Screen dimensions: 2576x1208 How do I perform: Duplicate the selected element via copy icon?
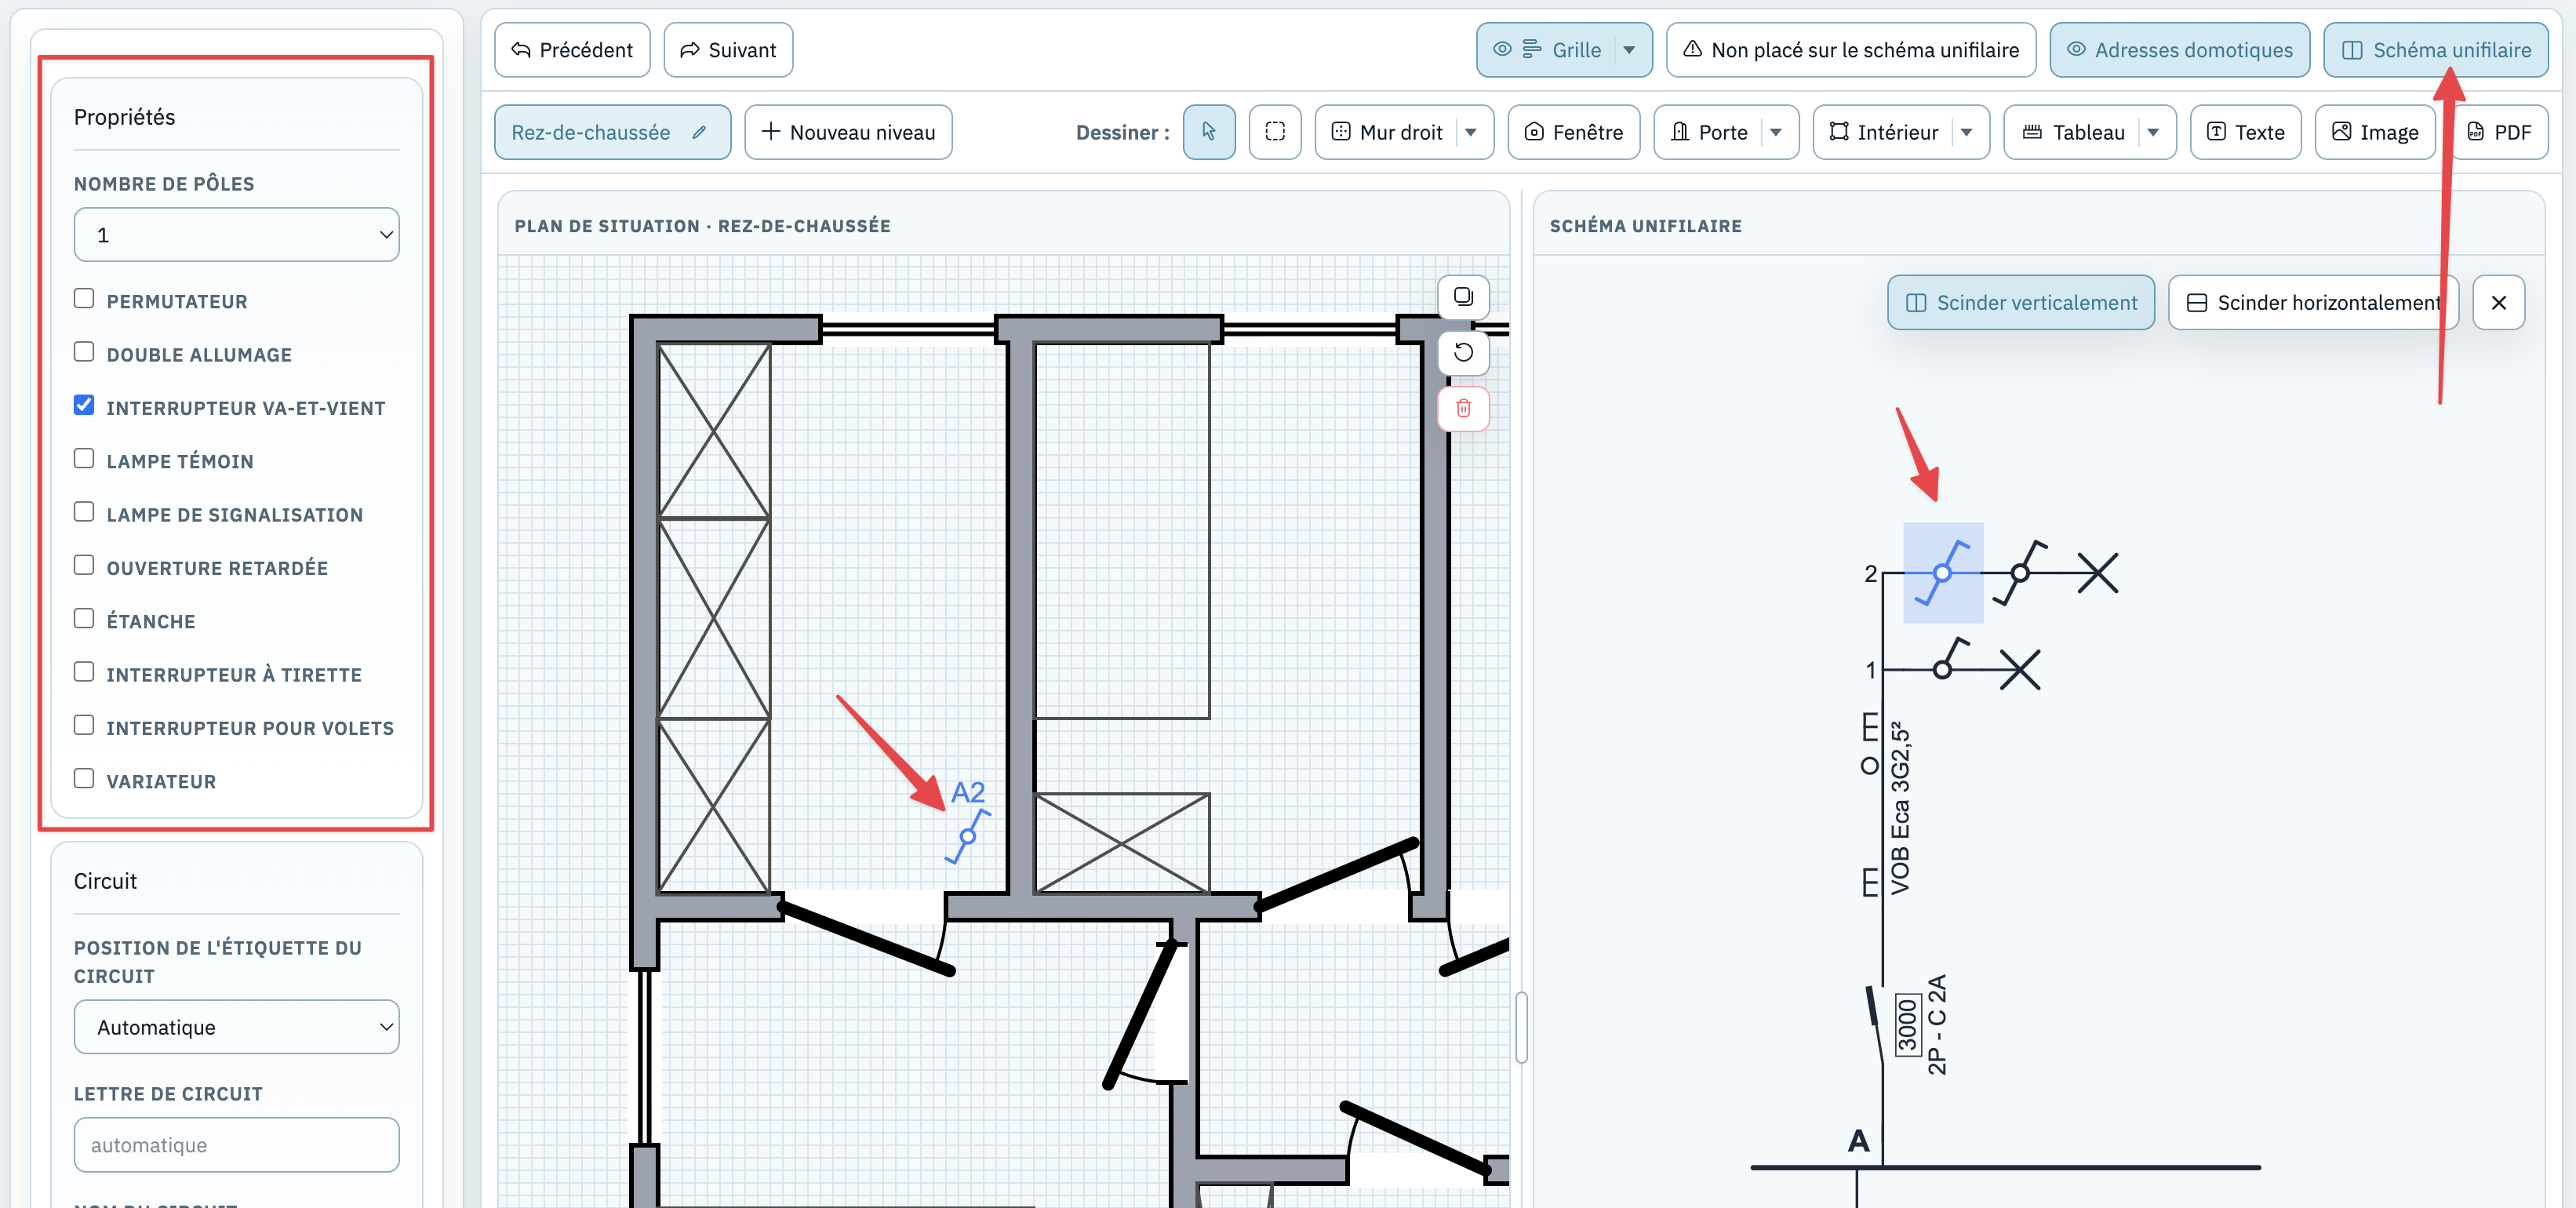(x=1463, y=297)
